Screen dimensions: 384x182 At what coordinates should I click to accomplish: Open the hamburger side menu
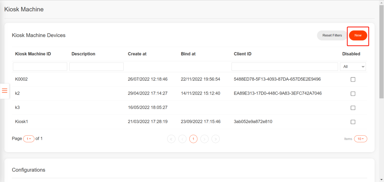[x=5, y=91]
